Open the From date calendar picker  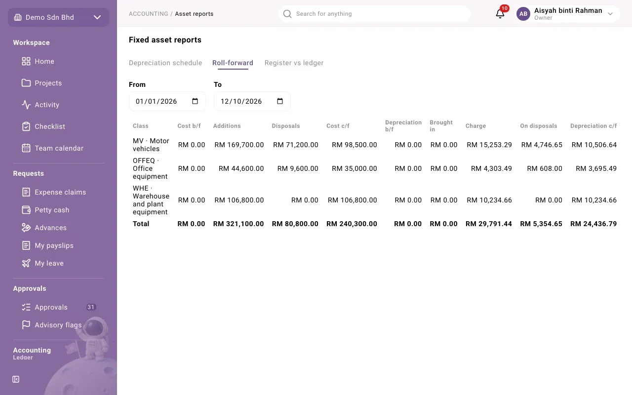[195, 101]
